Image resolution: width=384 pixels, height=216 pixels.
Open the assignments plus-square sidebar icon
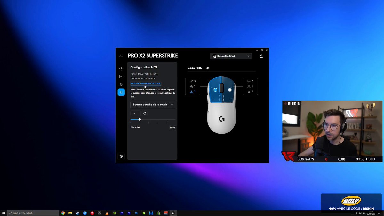coord(121,76)
